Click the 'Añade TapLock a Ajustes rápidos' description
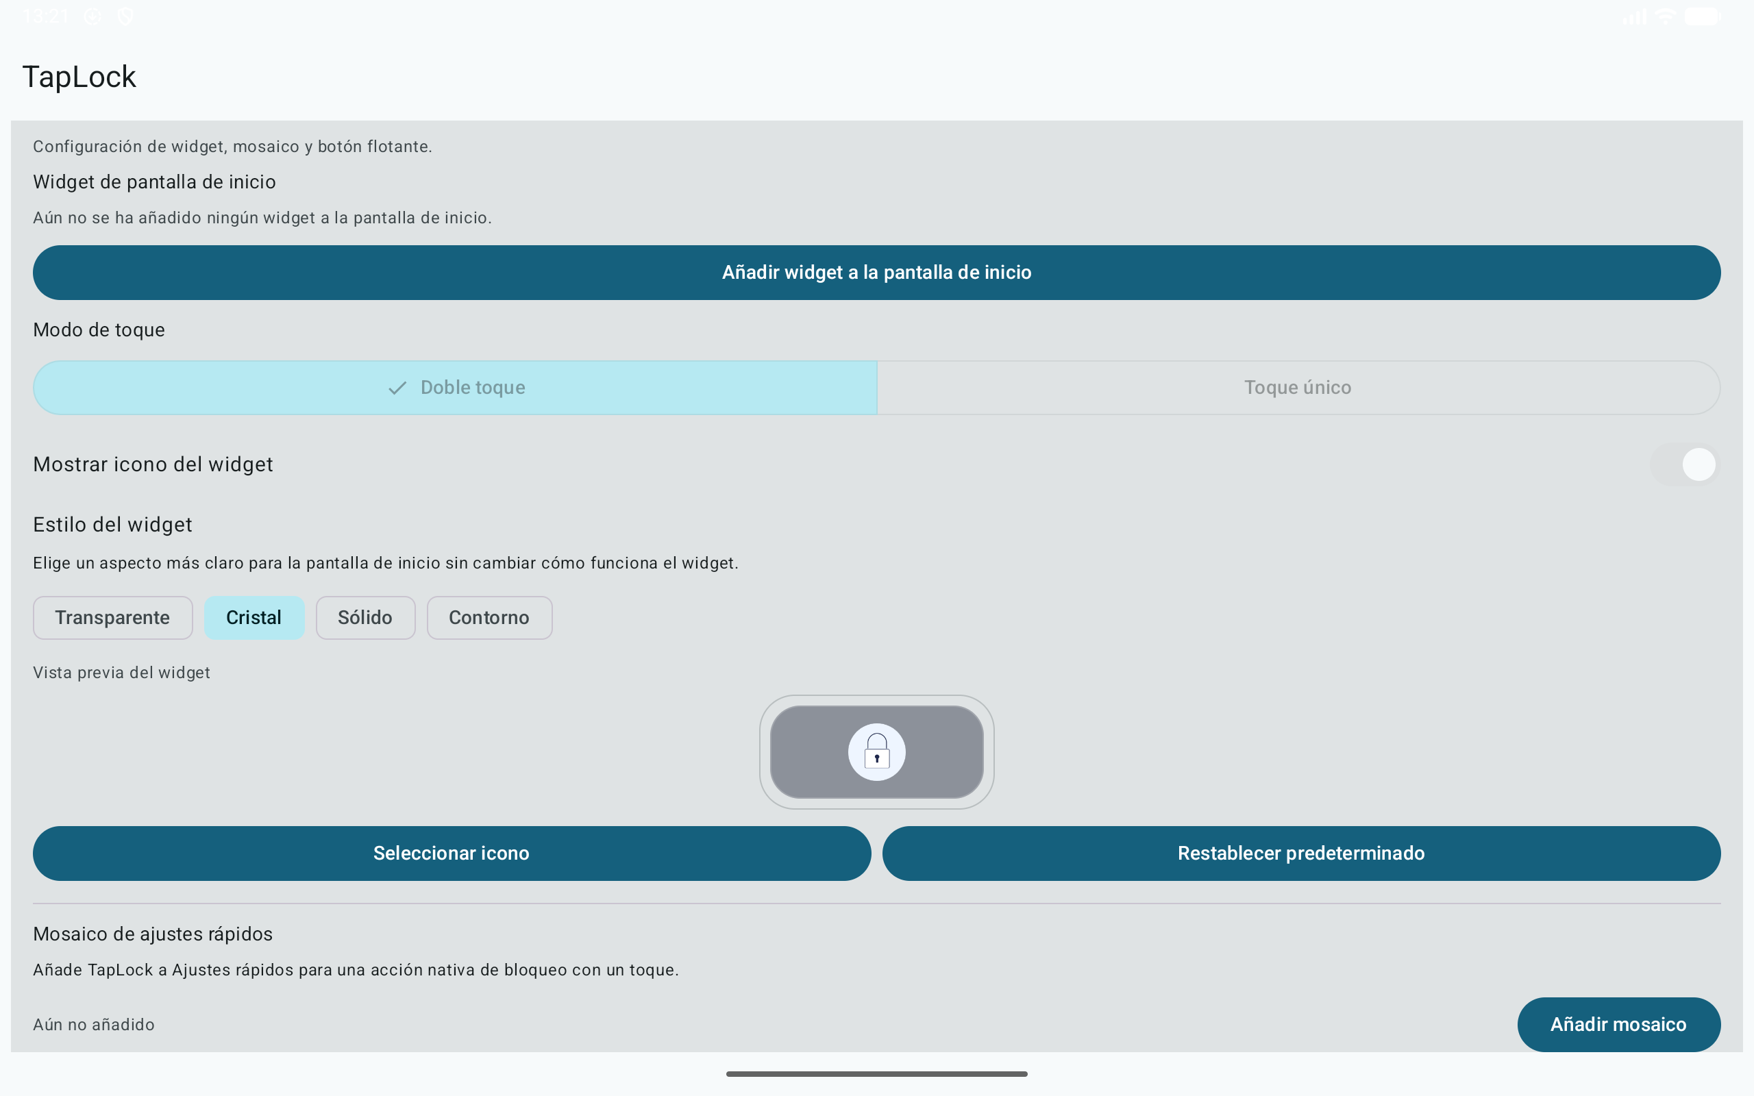The image size is (1754, 1096). [x=356, y=970]
